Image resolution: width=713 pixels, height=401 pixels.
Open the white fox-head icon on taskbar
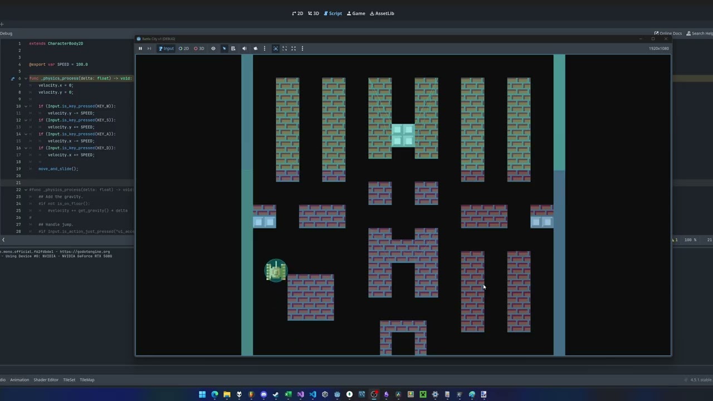(x=239, y=394)
